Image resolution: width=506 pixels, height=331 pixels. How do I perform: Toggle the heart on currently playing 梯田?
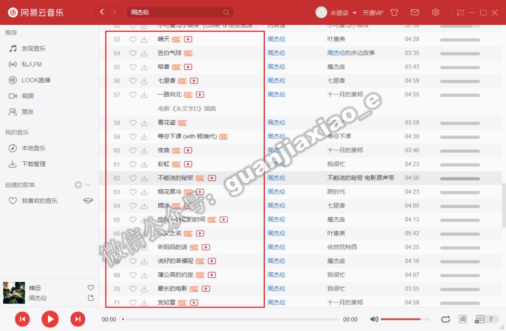coord(91,288)
